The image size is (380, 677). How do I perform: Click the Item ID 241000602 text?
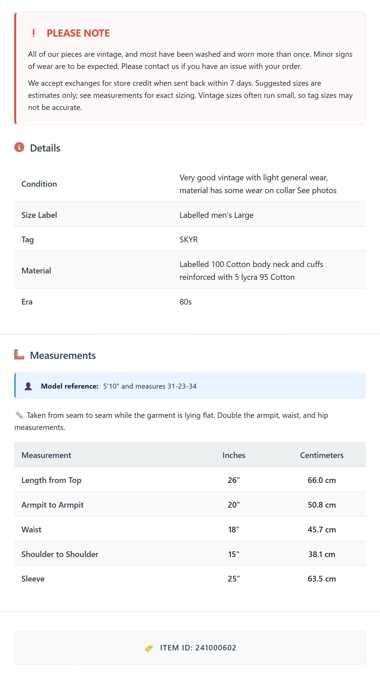tap(198, 648)
